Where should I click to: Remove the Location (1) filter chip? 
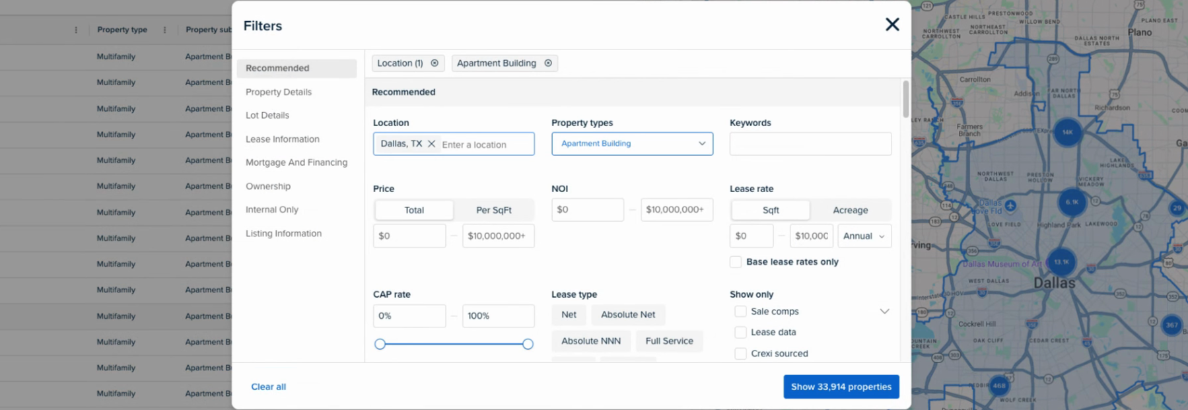click(x=435, y=63)
